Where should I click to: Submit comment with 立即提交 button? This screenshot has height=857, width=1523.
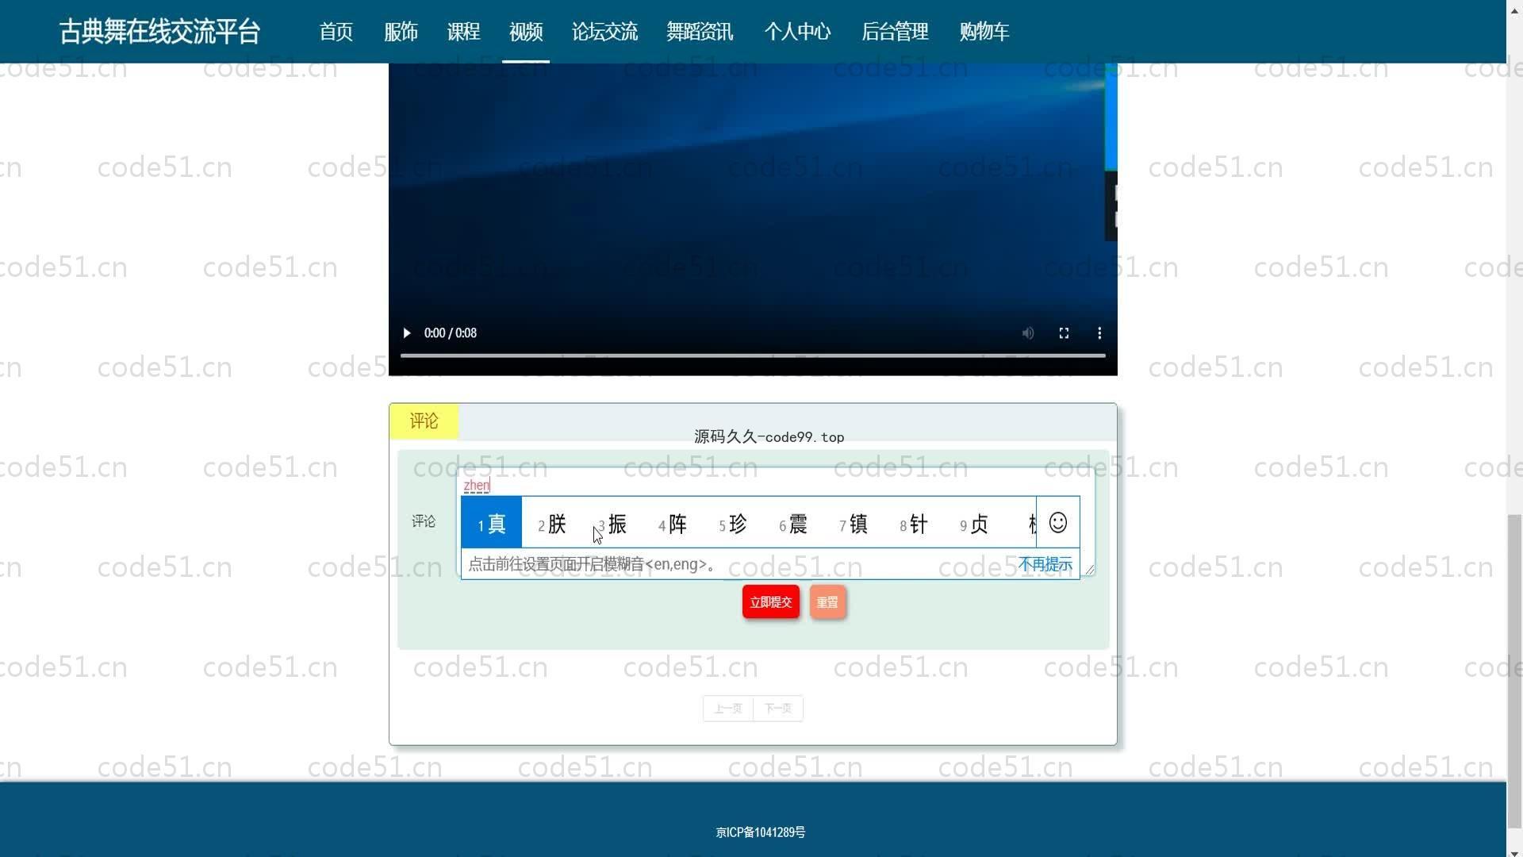[x=771, y=602]
